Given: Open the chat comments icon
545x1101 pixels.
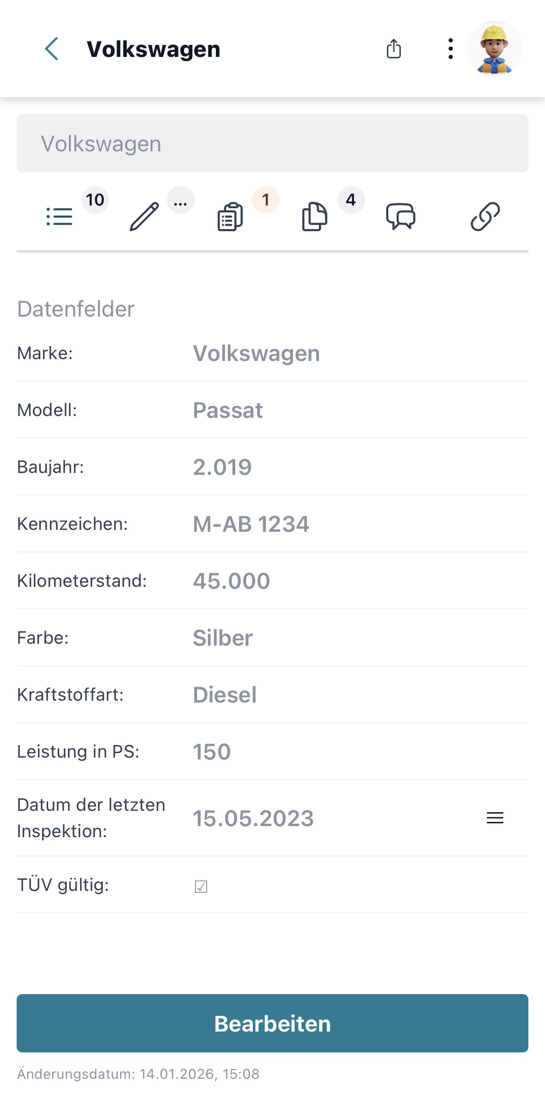Looking at the screenshot, I should coord(400,217).
